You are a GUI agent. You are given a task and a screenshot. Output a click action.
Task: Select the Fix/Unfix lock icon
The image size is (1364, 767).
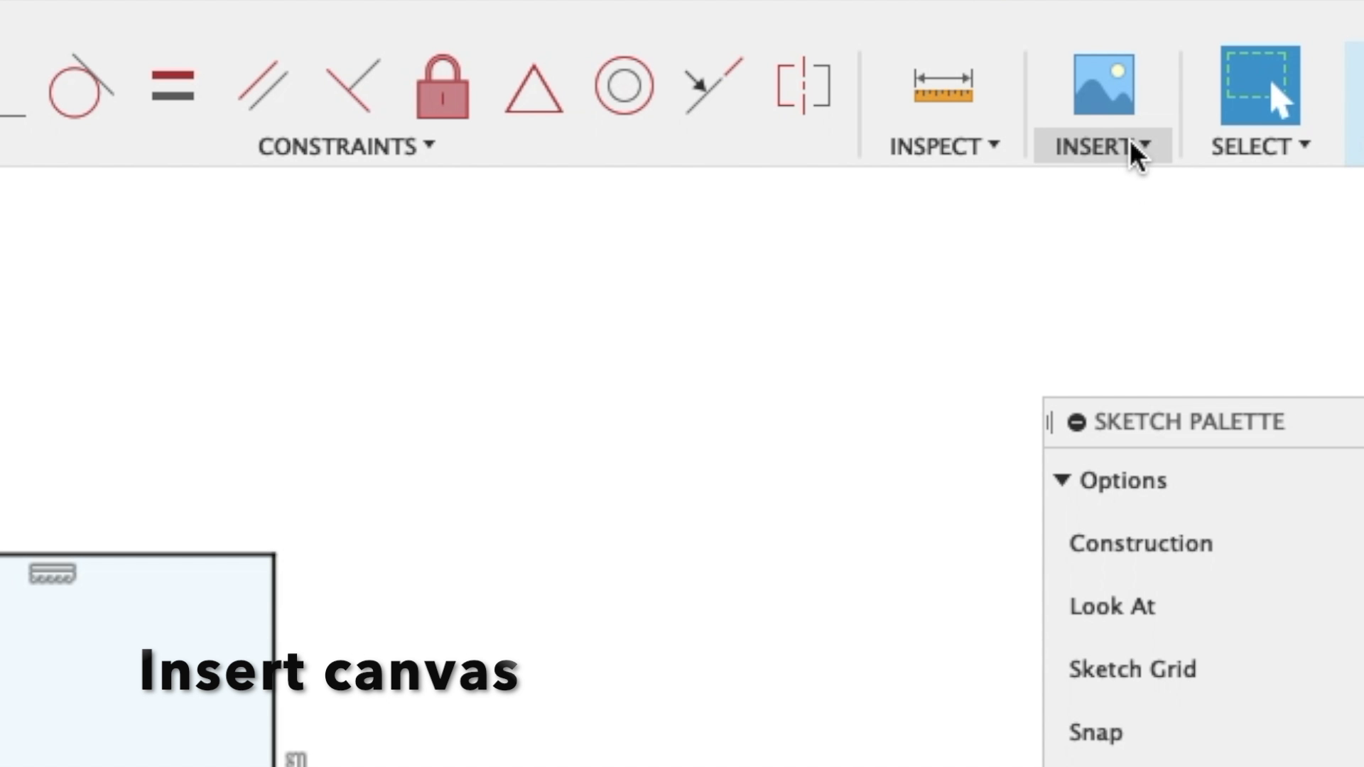(442, 87)
